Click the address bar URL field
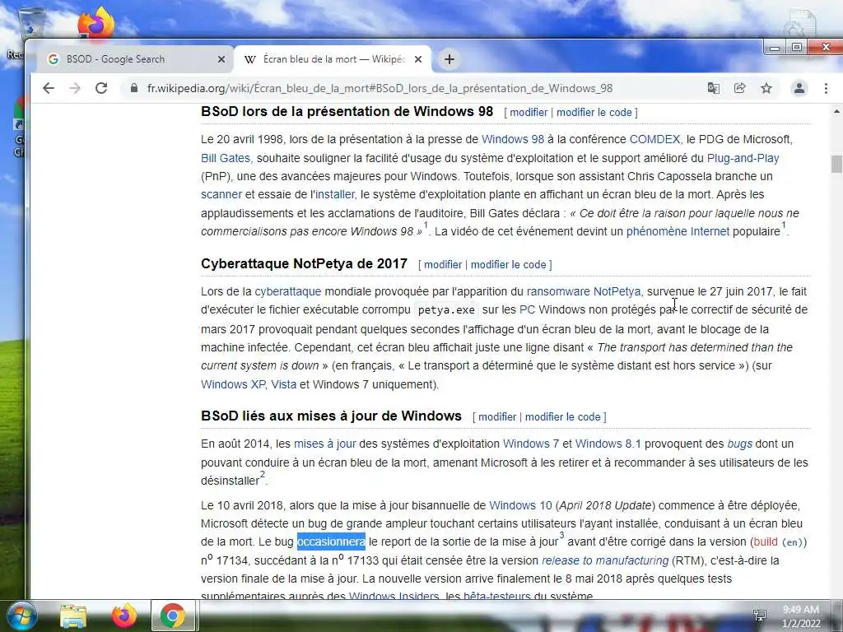The image size is (843, 632). tap(380, 88)
